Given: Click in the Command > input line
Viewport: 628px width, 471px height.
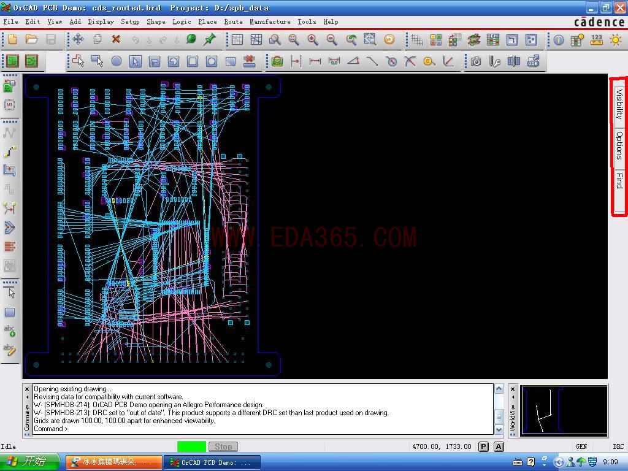Looking at the screenshot, I should coord(262,429).
